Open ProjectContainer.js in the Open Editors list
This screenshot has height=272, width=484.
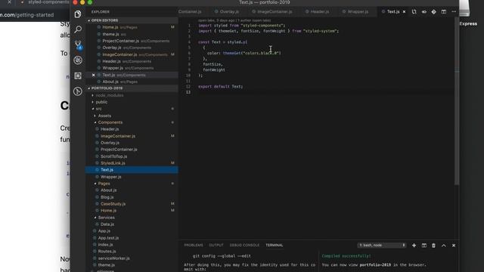tap(132, 41)
